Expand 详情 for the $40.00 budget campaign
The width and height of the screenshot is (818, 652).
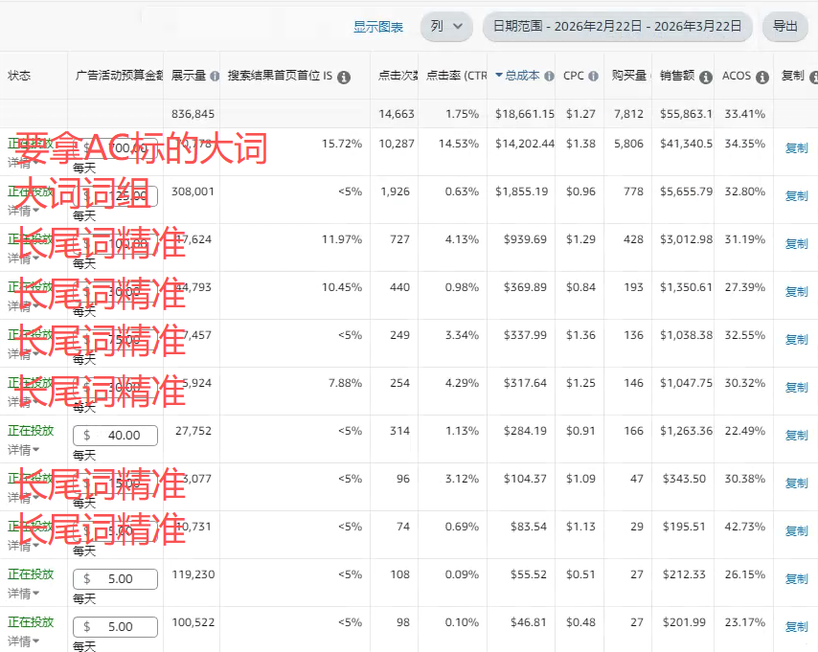coord(24,450)
